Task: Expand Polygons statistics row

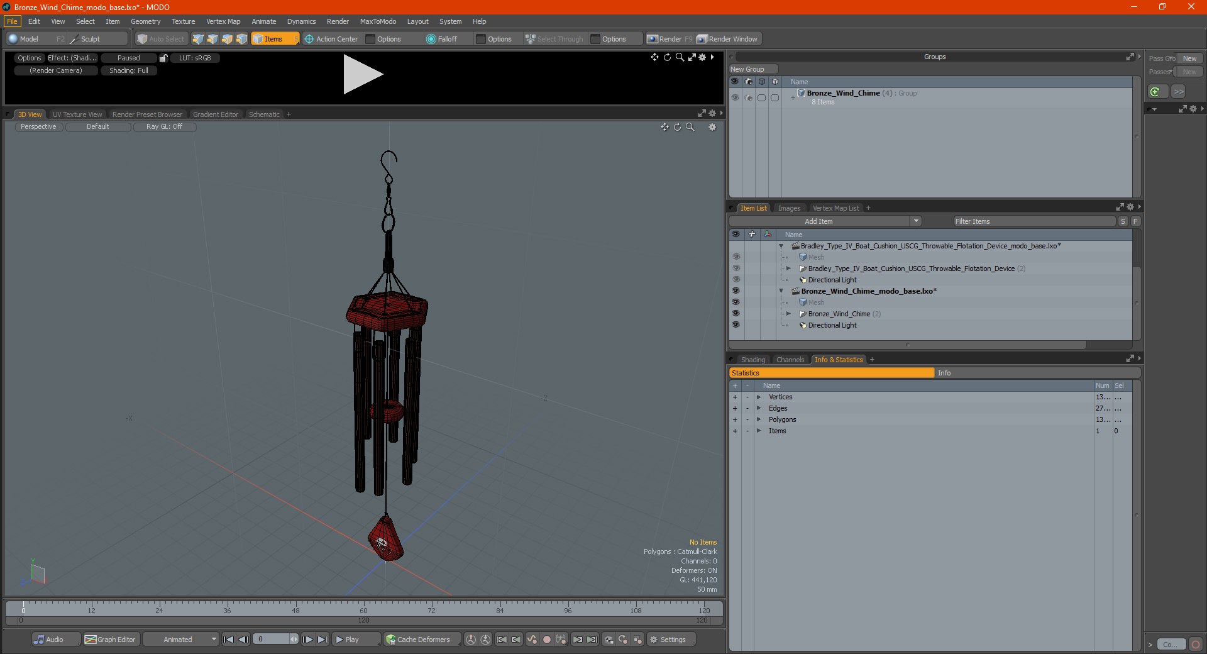Action: [759, 420]
